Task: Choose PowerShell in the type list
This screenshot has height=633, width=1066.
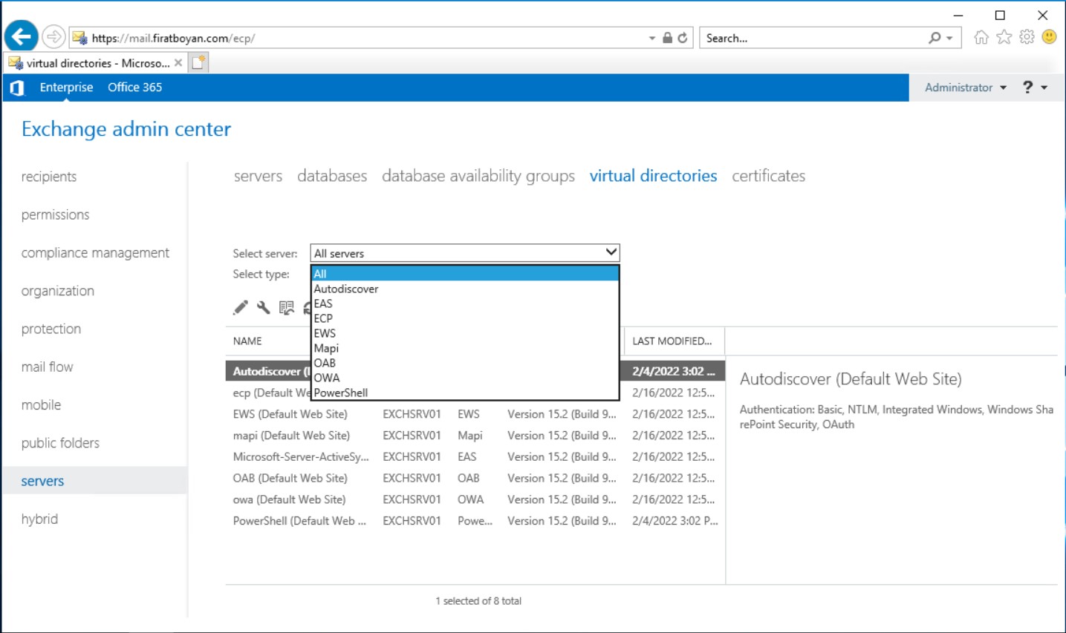Action: [465, 393]
